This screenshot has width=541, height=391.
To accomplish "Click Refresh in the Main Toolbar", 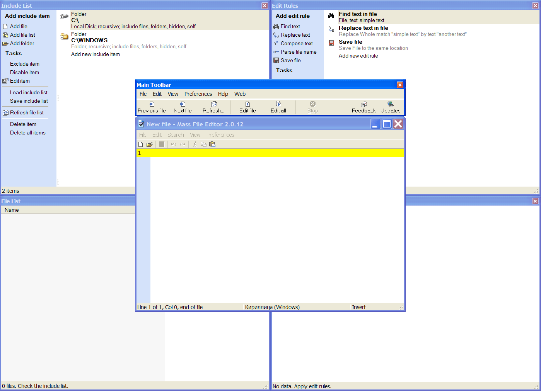I will click(x=213, y=107).
